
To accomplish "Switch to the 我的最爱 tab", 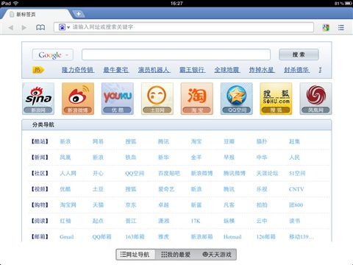I will pos(176,255).
